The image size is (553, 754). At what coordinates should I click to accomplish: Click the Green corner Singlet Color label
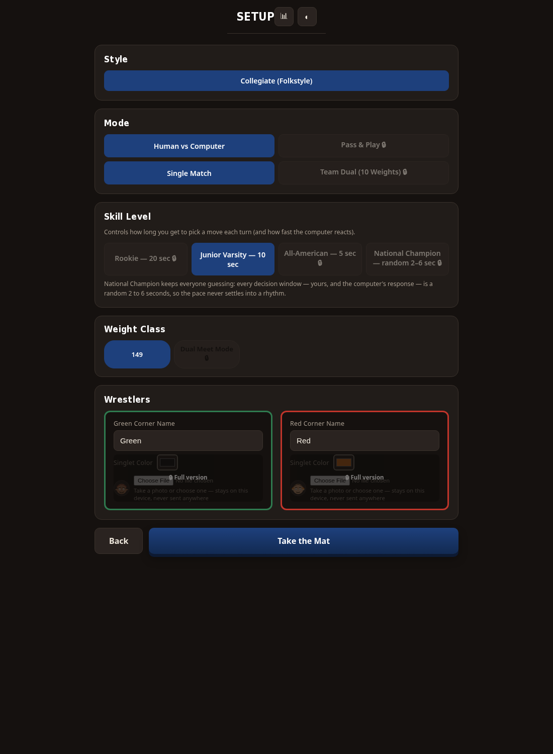pyautogui.click(x=133, y=463)
